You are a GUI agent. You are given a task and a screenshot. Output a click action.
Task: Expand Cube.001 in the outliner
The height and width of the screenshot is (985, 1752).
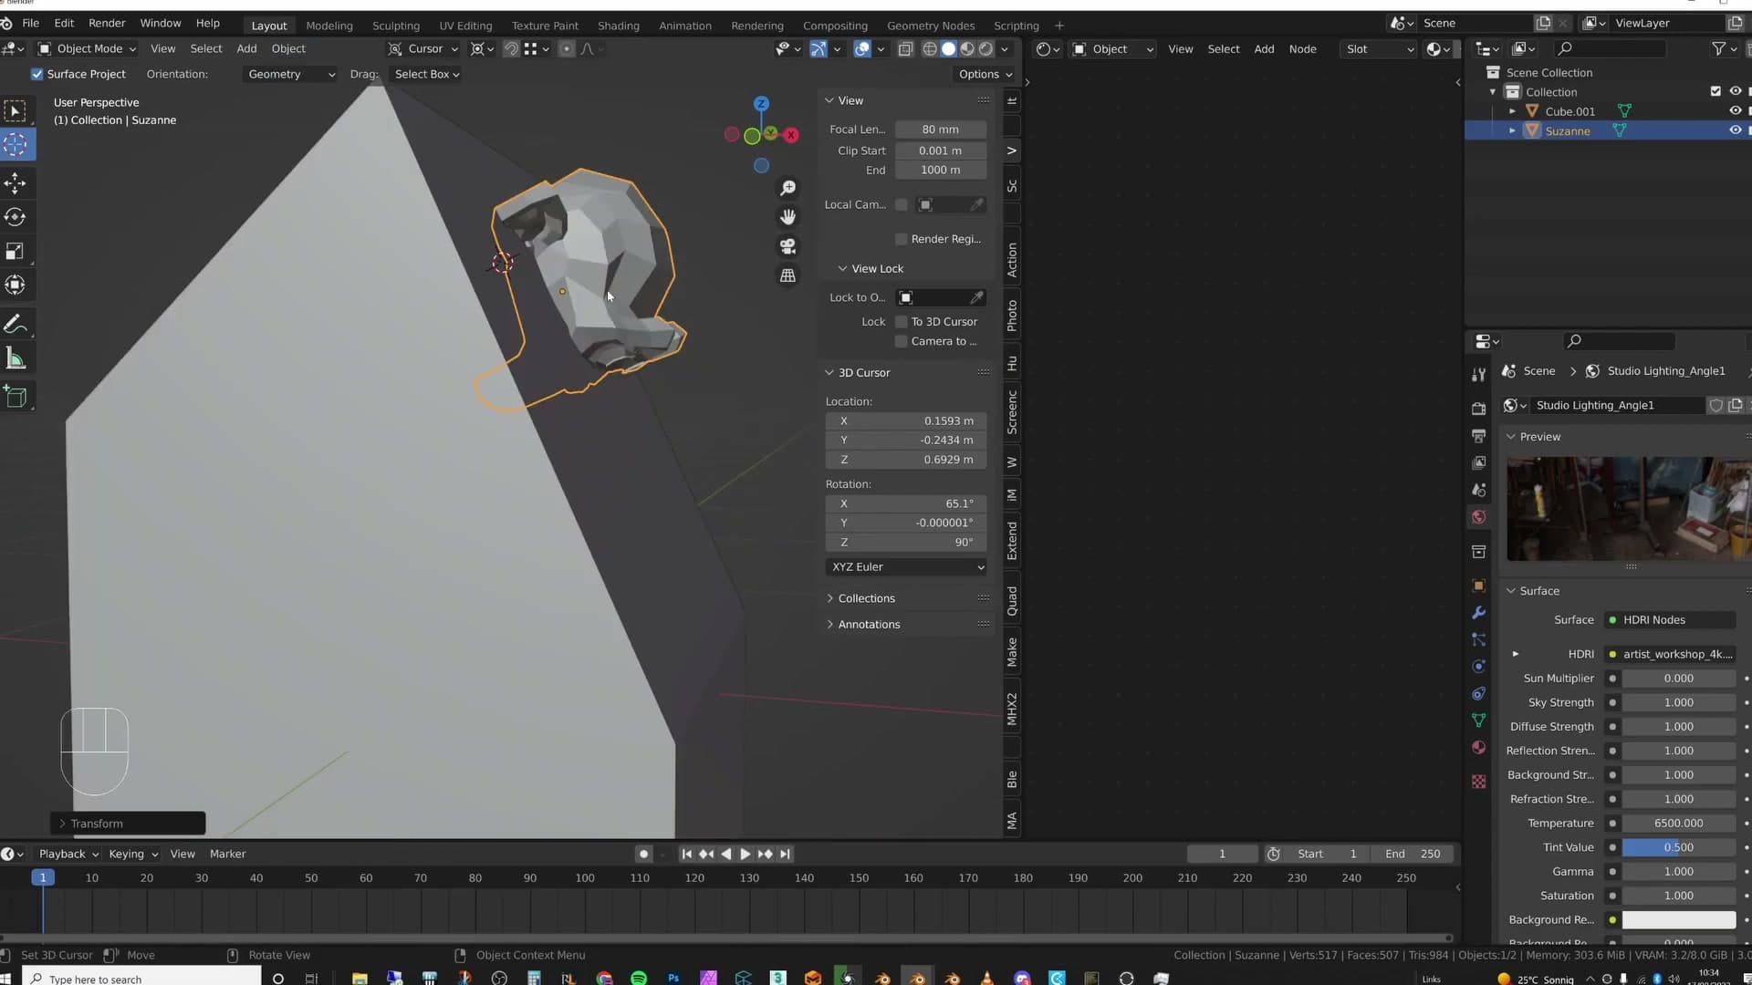pyautogui.click(x=1512, y=111)
